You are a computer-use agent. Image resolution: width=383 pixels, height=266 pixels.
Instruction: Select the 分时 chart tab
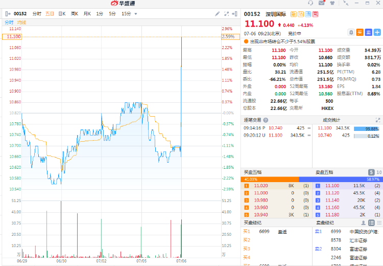(37, 14)
